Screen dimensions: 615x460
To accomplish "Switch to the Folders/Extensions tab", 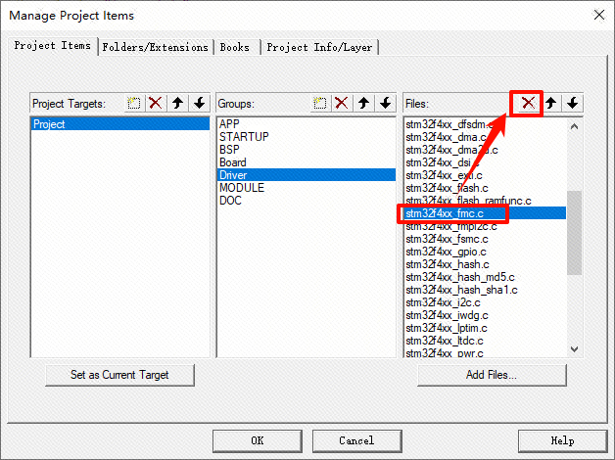I will [156, 47].
